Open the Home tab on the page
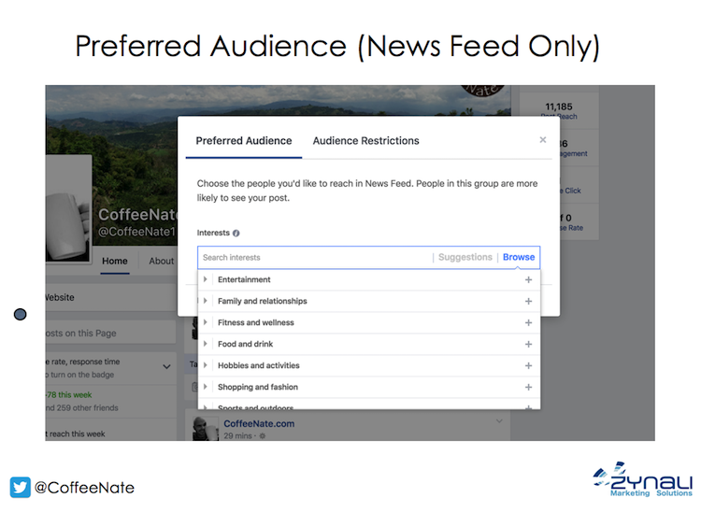Viewport: 701px width, 526px height. pos(114,261)
